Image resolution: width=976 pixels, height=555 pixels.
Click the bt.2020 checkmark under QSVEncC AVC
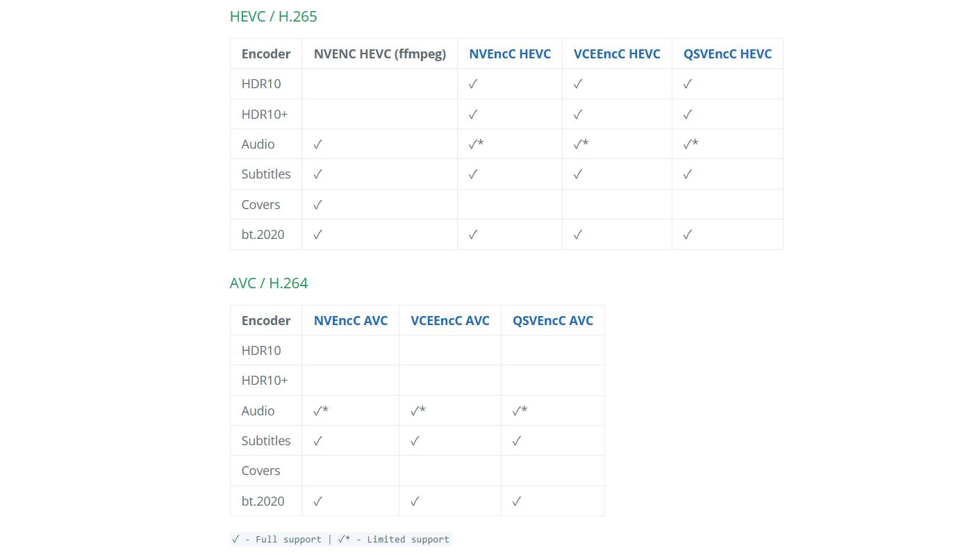(517, 502)
